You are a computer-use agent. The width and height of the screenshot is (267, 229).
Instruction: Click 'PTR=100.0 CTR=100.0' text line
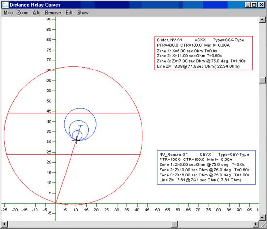[x=196, y=159]
